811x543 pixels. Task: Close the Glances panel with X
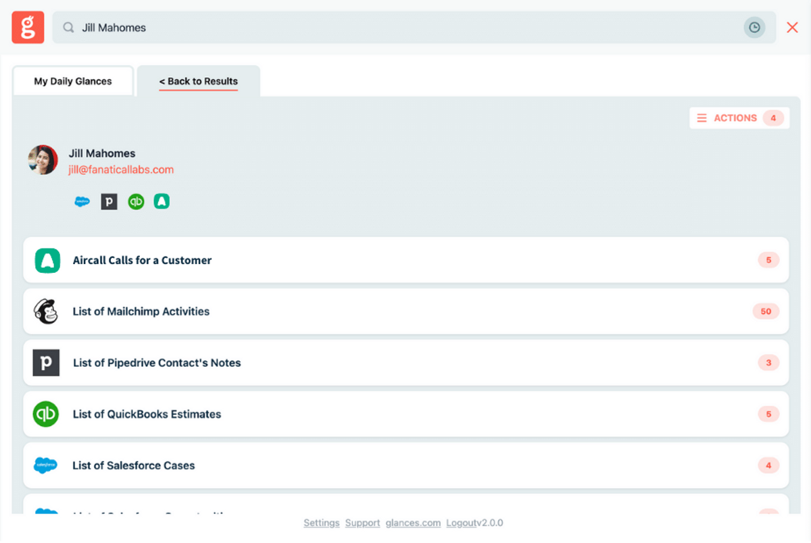(x=792, y=28)
